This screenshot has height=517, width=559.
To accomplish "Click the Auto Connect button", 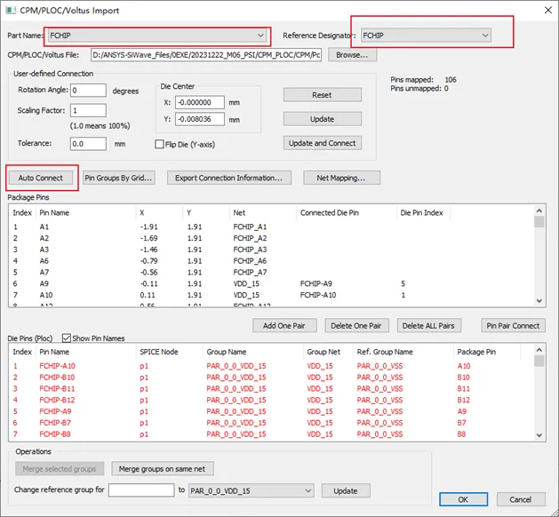I will coord(40,178).
